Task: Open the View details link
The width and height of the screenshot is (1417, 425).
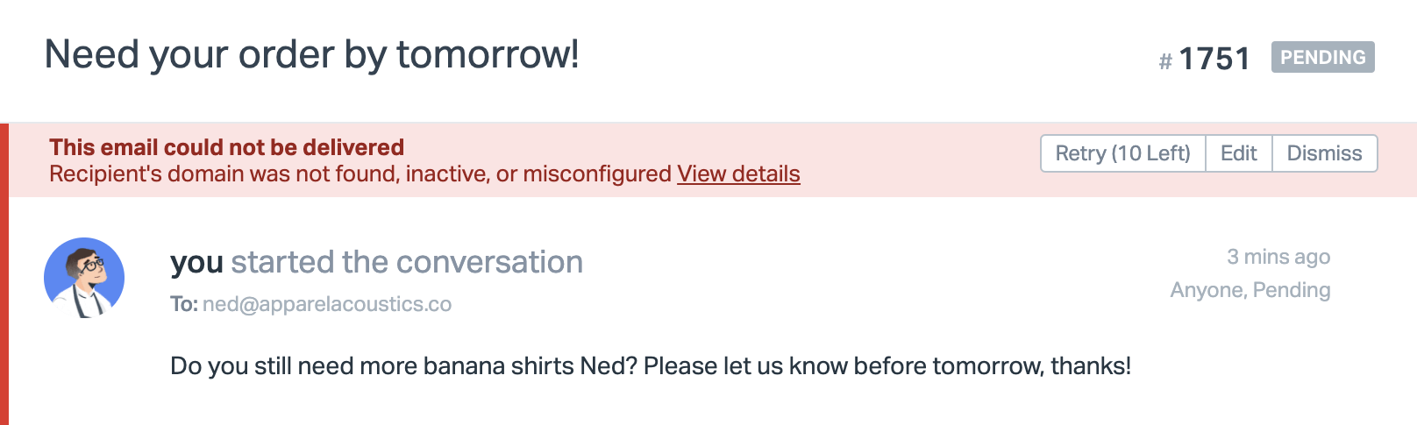Action: pos(738,174)
